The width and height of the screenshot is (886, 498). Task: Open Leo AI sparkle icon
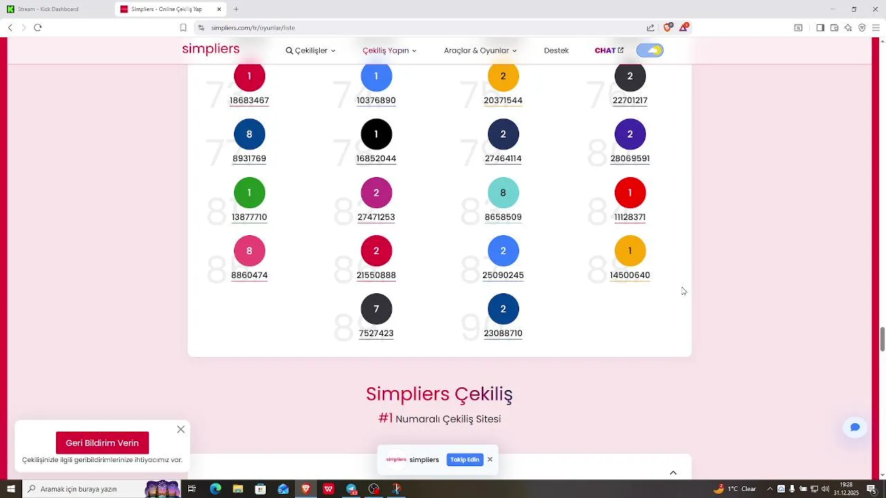point(848,28)
